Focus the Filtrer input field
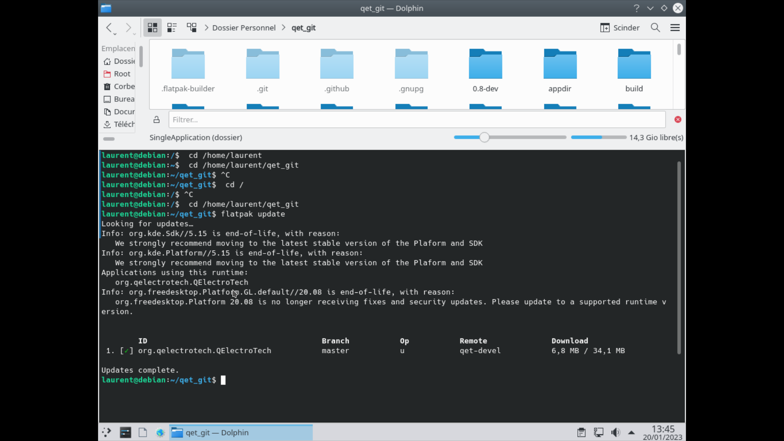Viewport: 784px width, 441px height. tap(417, 120)
